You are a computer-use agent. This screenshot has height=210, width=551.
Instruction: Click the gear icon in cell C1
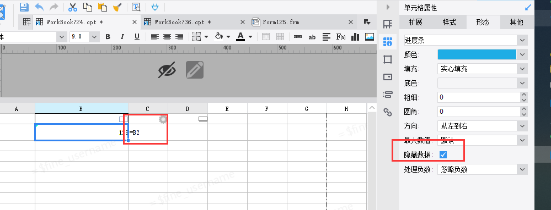pyautogui.click(x=162, y=119)
